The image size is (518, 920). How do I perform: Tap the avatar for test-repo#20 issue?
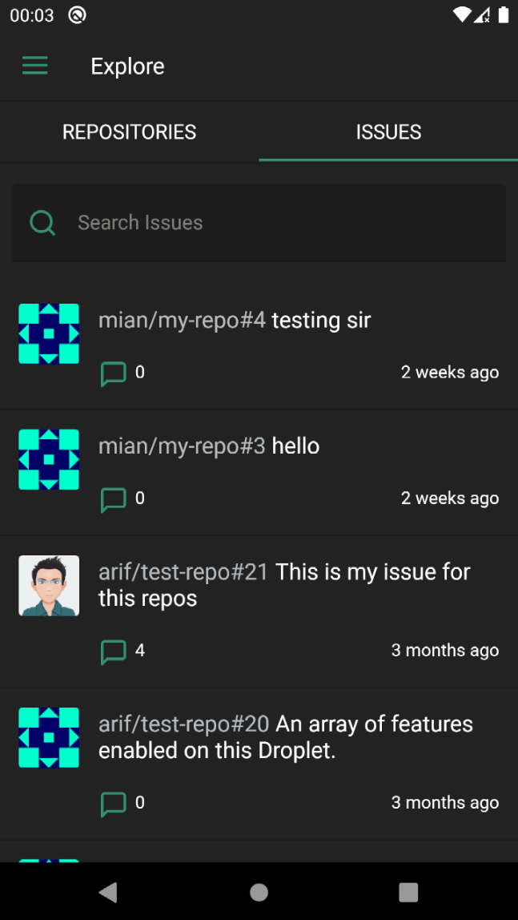pos(49,737)
